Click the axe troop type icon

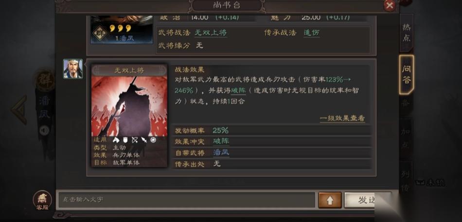pos(116,140)
